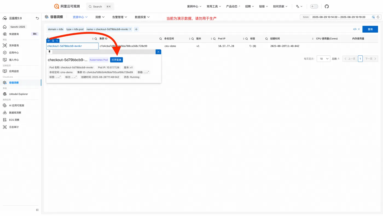This screenshot has height=216, width=383.
Task: Sort the Pod name column
Action: tap(93, 39)
